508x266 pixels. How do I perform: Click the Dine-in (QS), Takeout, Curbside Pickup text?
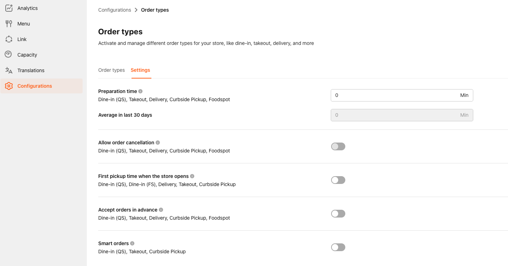pos(142,251)
